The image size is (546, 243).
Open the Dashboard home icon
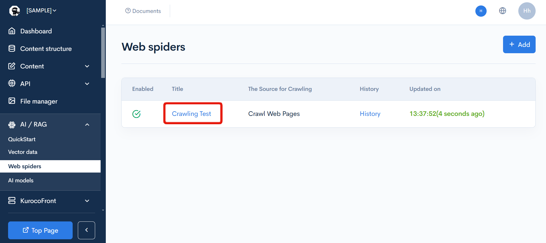[12, 31]
